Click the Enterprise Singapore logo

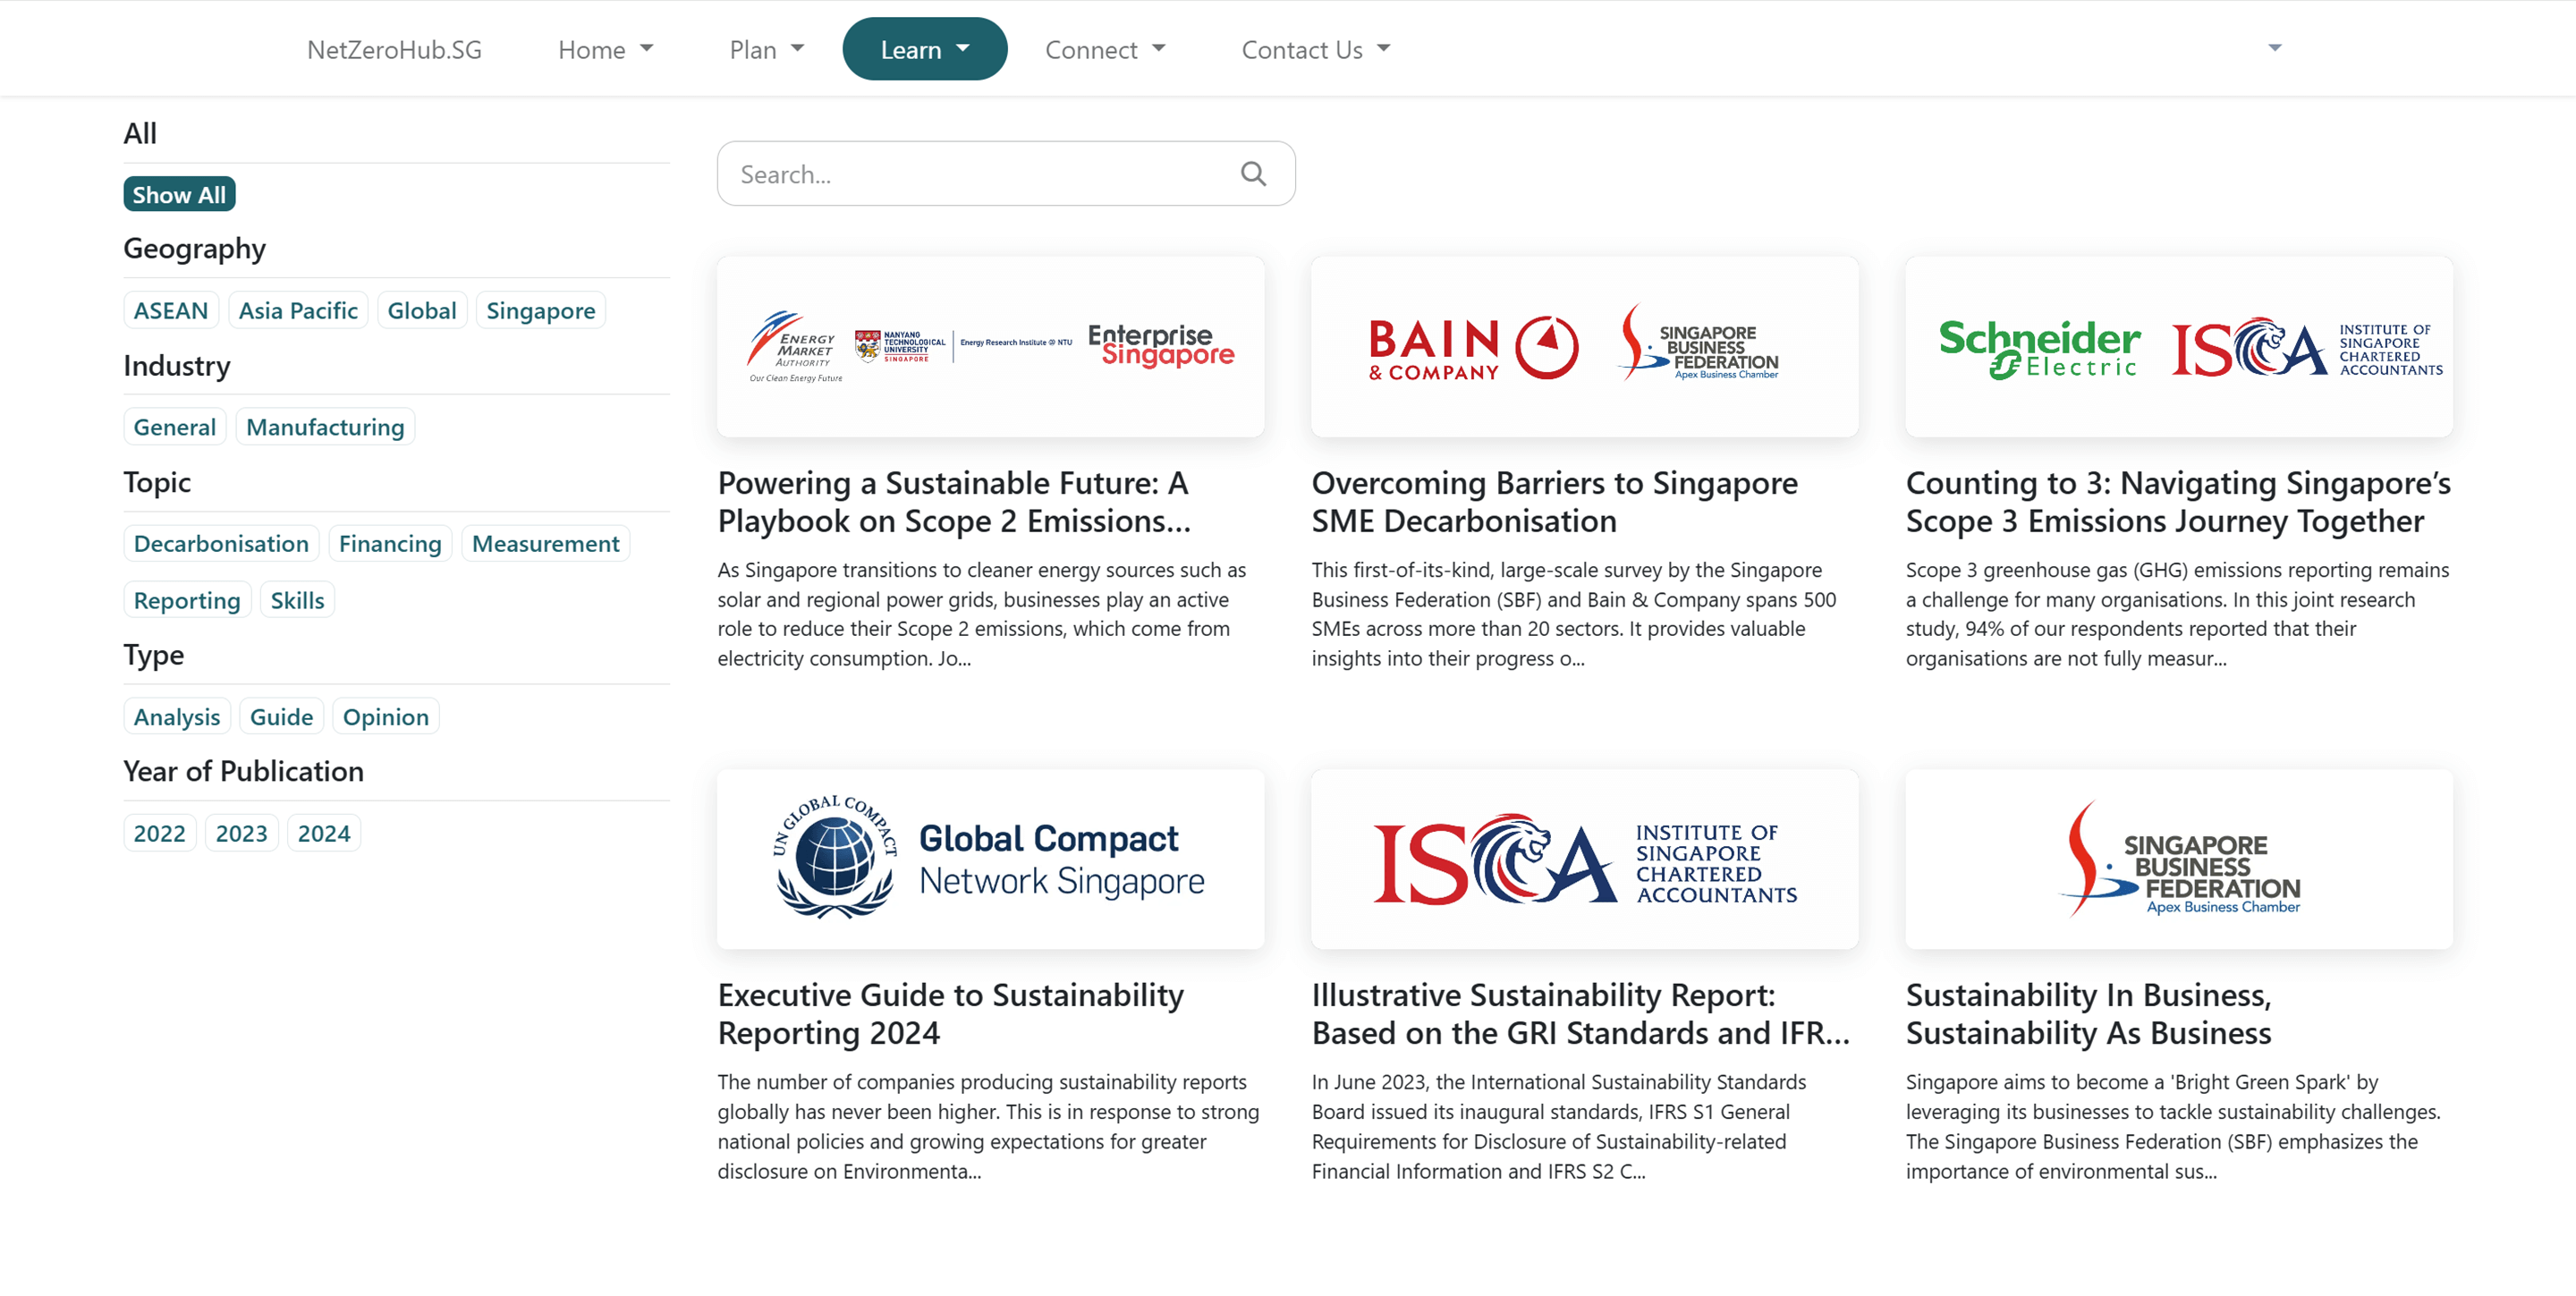tap(1160, 347)
